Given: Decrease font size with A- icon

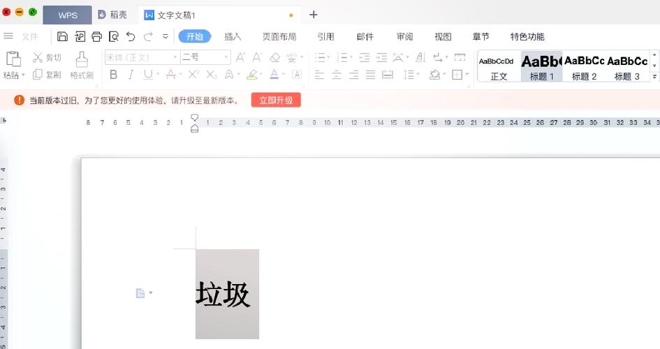Looking at the screenshot, I should click(257, 57).
